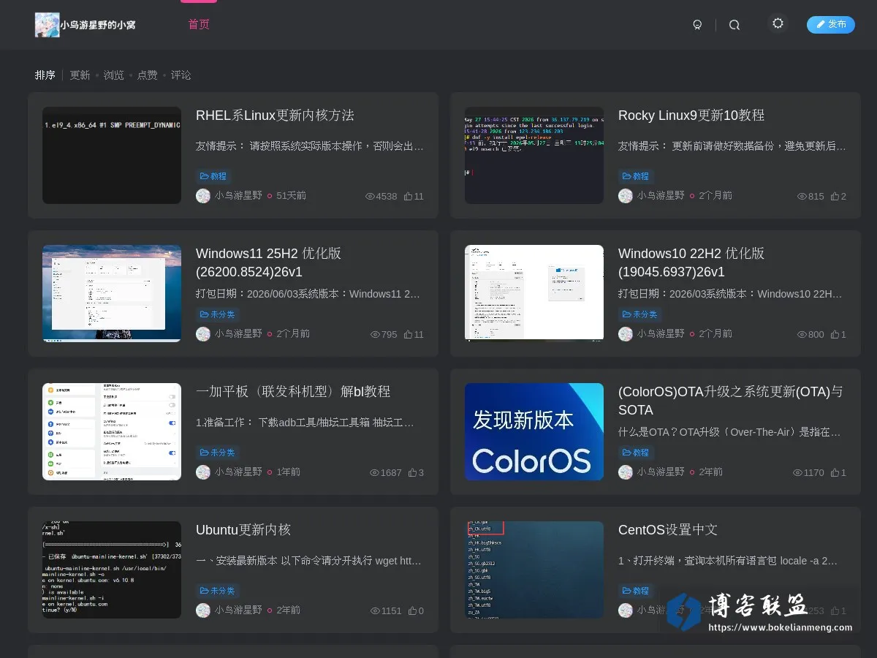Image resolution: width=877 pixels, height=658 pixels.
Task: Click 教程 tag on Rocky Linux9 post
Action: click(x=636, y=176)
